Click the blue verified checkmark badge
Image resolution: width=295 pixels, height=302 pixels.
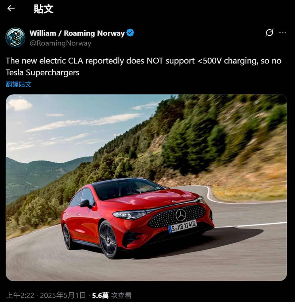tap(130, 33)
